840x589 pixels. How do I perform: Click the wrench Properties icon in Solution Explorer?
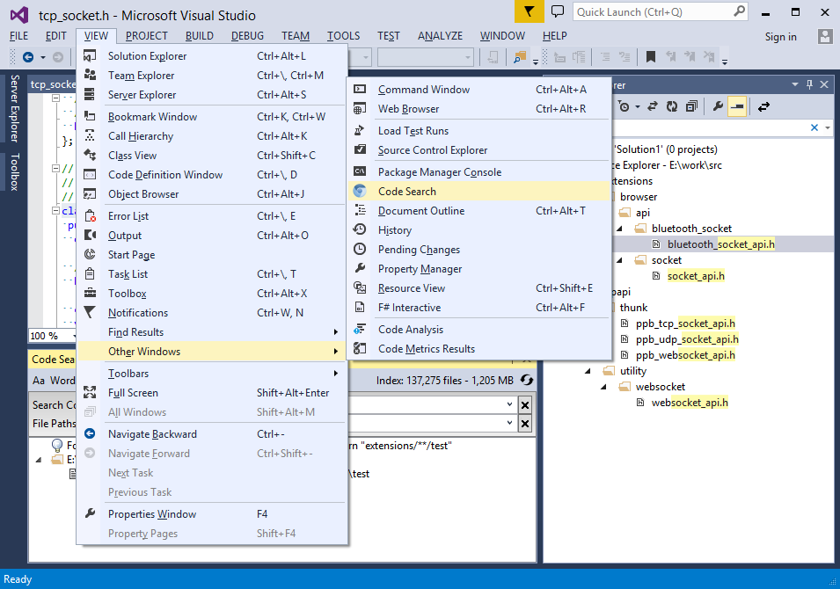(x=718, y=106)
